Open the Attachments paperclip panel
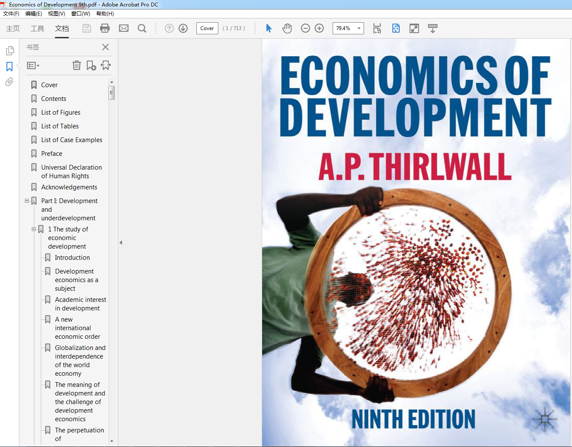The image size is (572, 447). pyautogui.click(x=9, y=82)
